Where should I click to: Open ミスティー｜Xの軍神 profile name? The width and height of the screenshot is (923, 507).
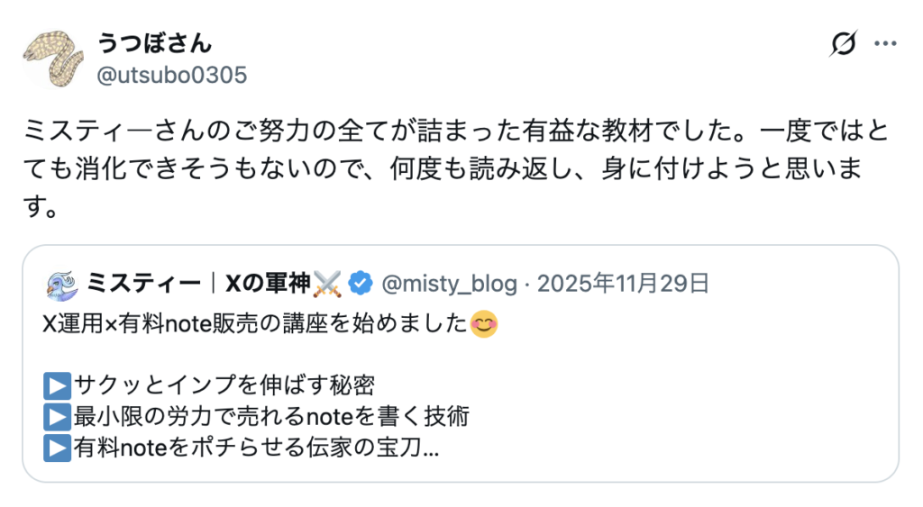tap(198, 284)
